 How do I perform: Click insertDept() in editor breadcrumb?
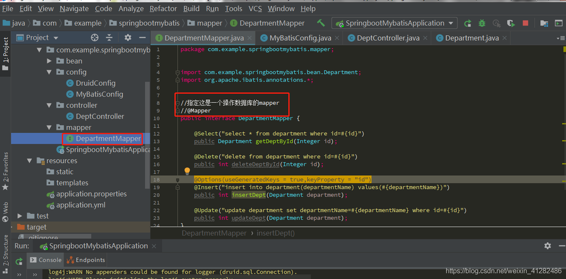(x=276, y=233)
